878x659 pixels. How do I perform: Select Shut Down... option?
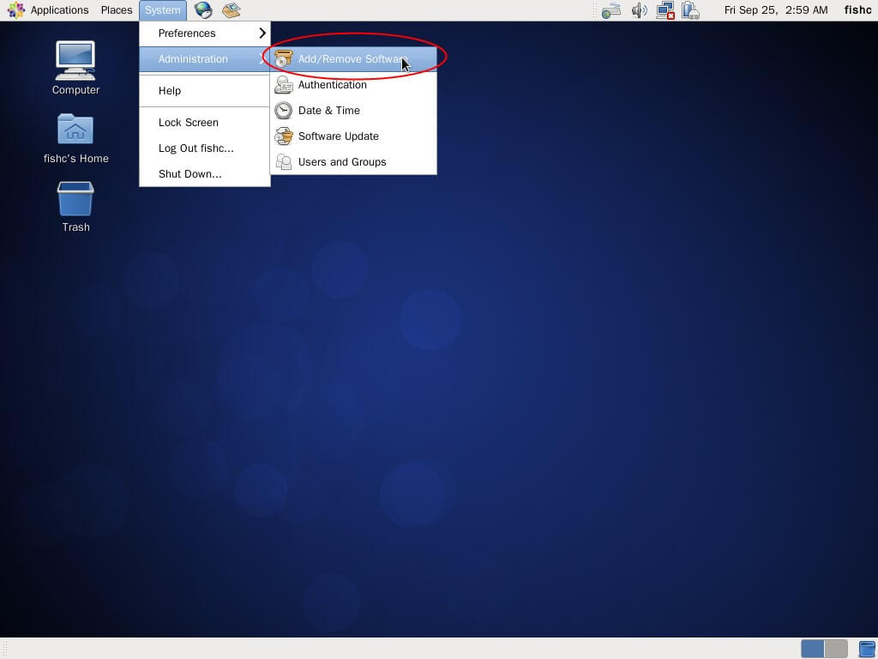[190, 174]
